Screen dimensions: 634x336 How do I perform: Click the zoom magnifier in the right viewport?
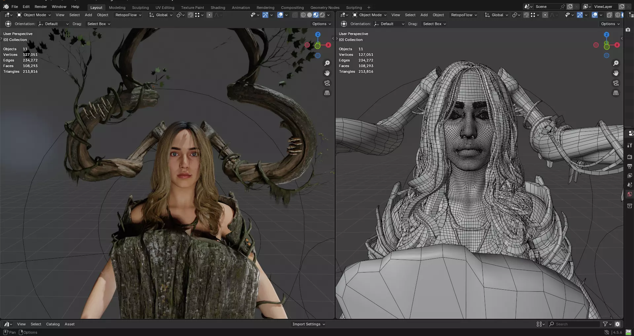coord(616,63)
